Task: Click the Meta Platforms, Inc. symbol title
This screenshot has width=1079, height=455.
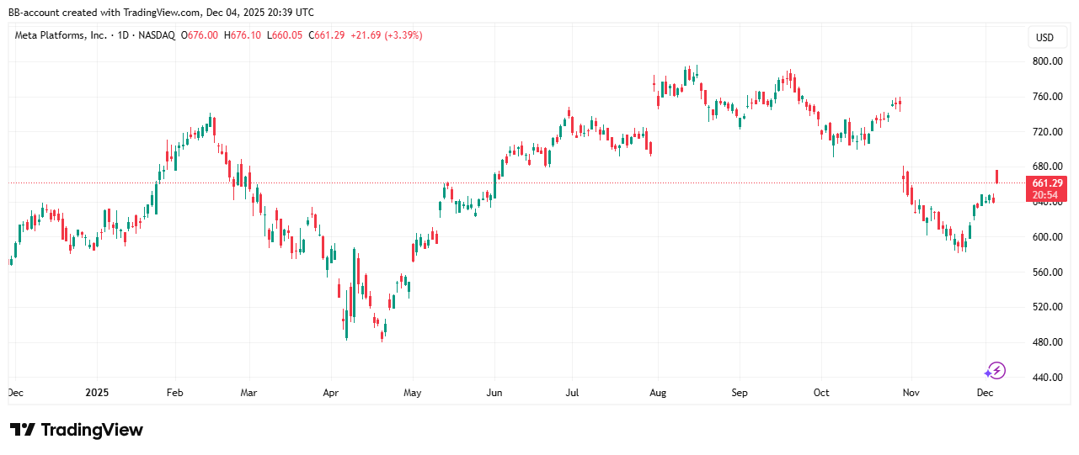Action: point(61,35)
